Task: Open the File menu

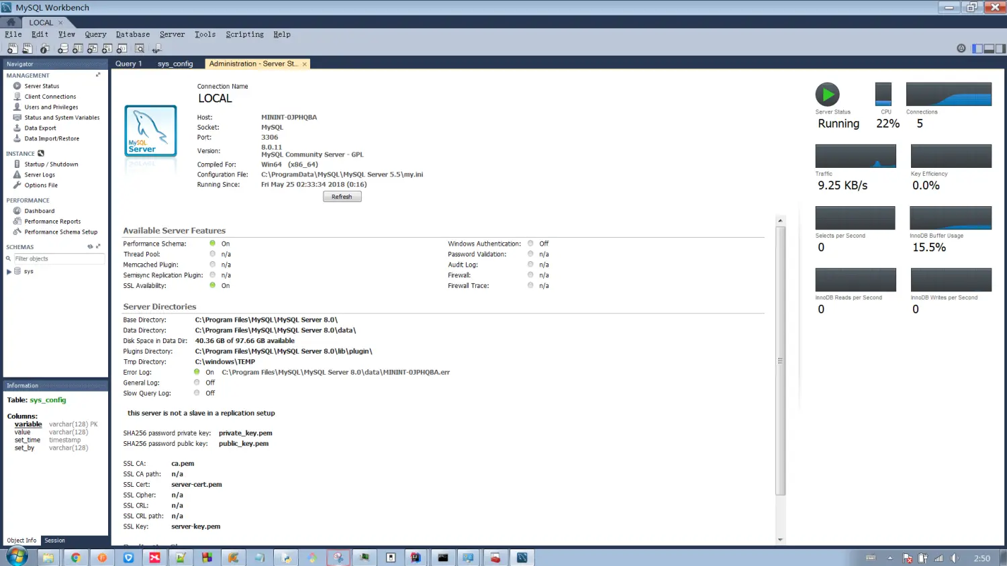Action: [x=13, y=34]
